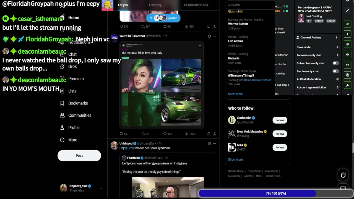Switch to the Following tab
This screenshot has height=199, width=354.
(155, 5)
